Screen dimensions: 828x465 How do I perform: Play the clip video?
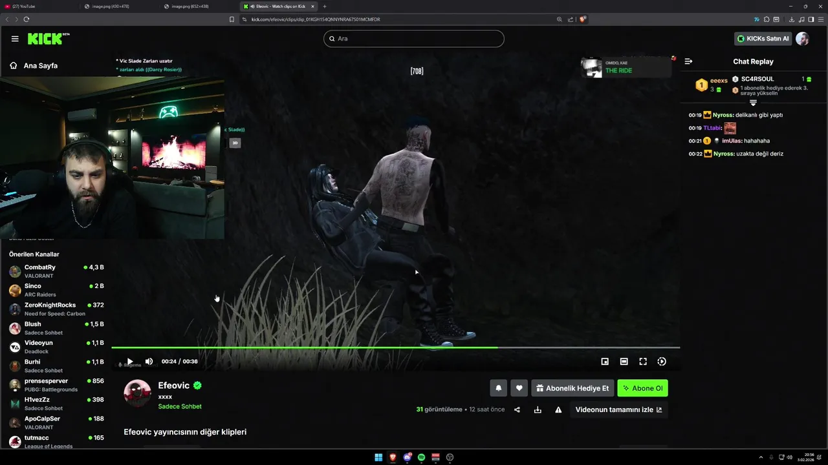pyautogui.click(x=130, y=362)
